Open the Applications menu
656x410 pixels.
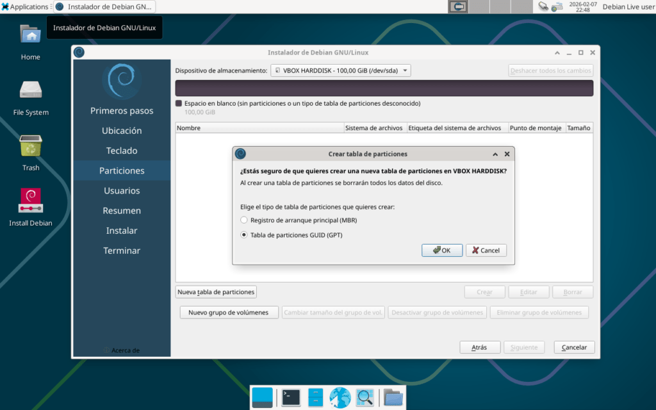point(25,6)
